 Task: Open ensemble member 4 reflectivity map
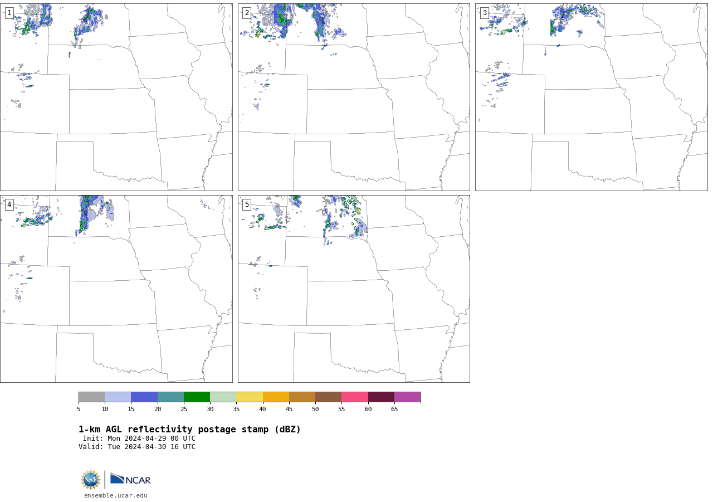116,289
